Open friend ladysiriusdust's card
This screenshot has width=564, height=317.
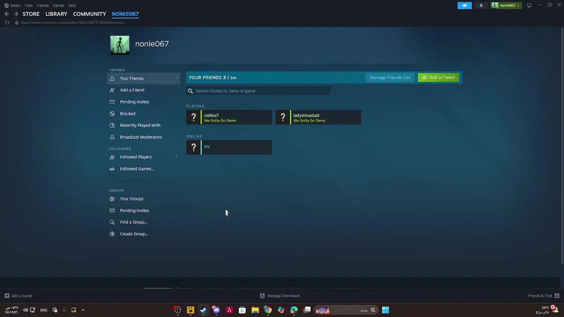318,117
